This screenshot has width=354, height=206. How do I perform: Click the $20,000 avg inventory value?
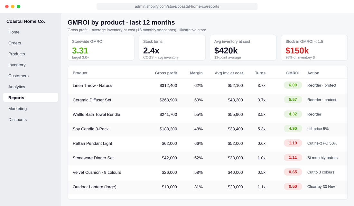pos(235,187)
